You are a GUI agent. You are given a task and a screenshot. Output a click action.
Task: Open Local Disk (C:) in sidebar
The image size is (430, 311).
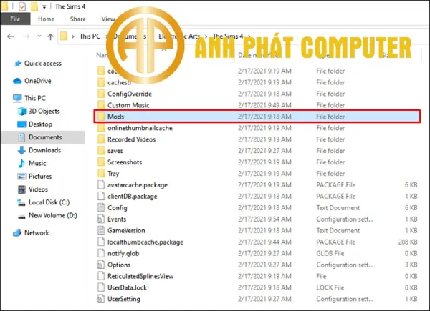pos(49,202)
